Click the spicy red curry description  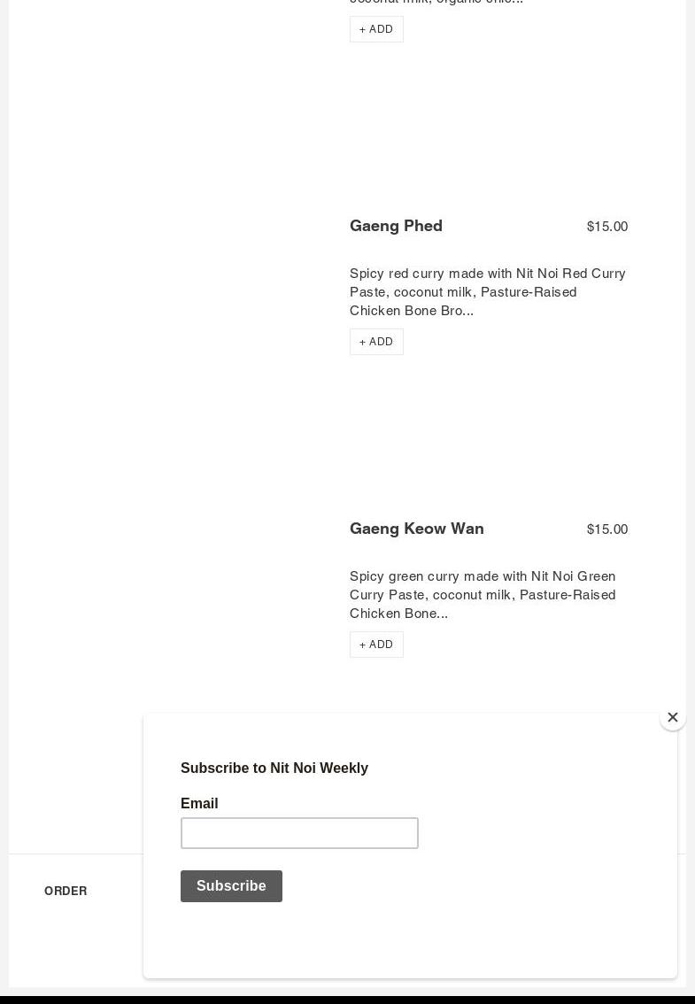pos(487,291)
